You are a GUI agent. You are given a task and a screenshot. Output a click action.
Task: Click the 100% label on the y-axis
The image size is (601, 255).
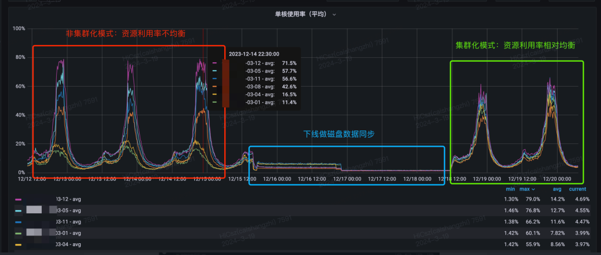[x=19, y=28]
